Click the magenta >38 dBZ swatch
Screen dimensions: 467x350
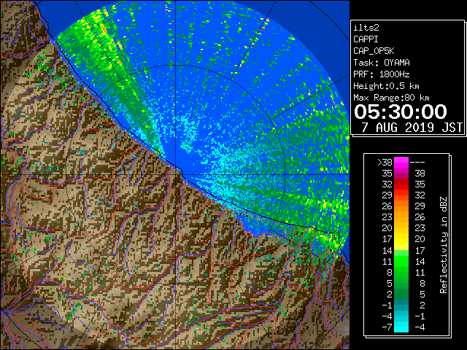pyautogui.click(x=401, y=162)
